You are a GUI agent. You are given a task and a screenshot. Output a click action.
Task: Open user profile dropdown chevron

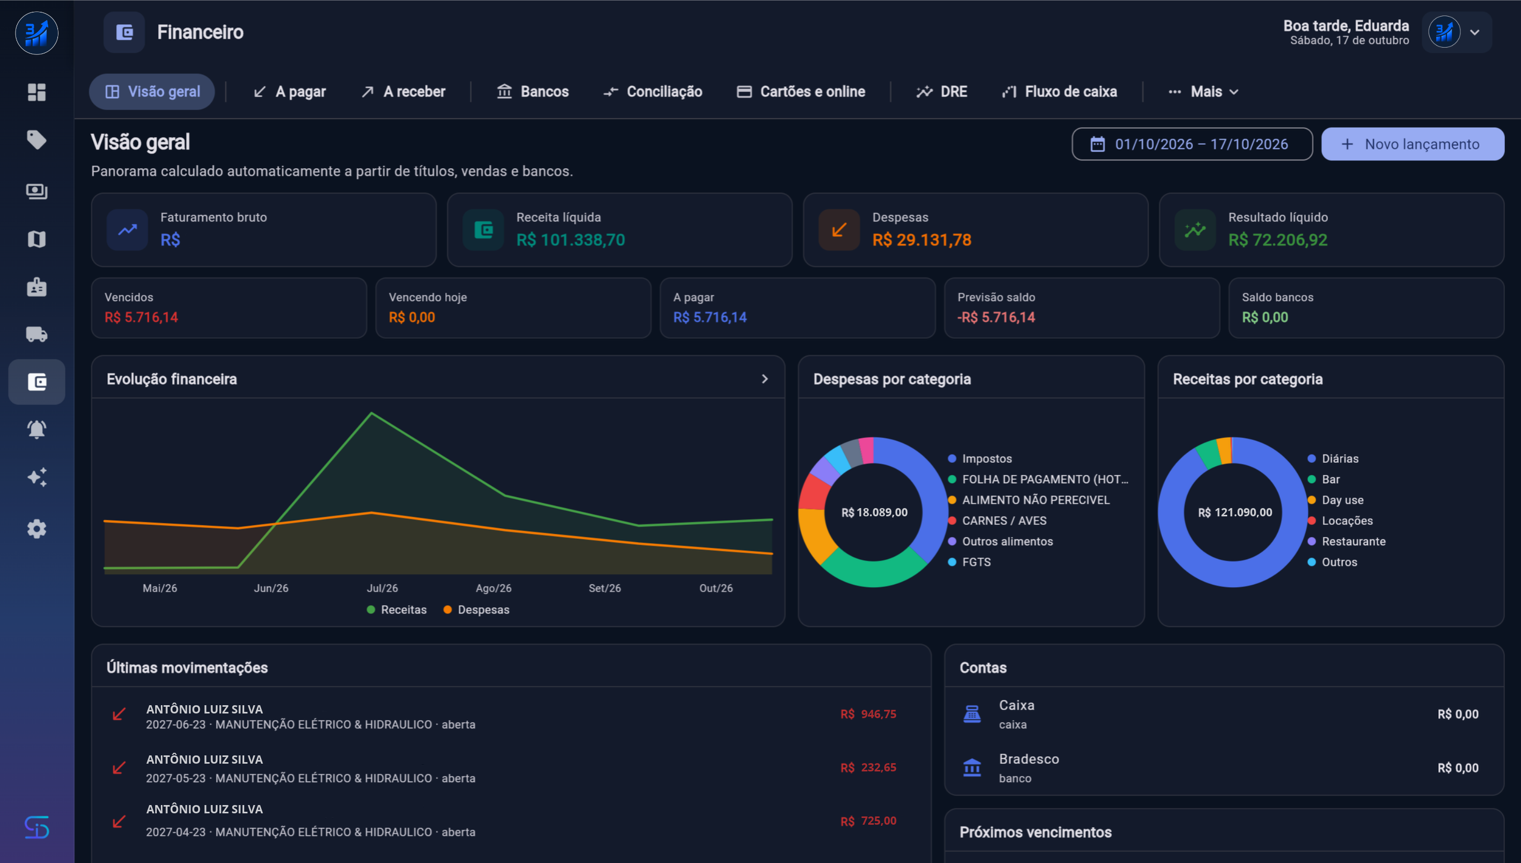pyautogui.click(x=1475, y=33)
